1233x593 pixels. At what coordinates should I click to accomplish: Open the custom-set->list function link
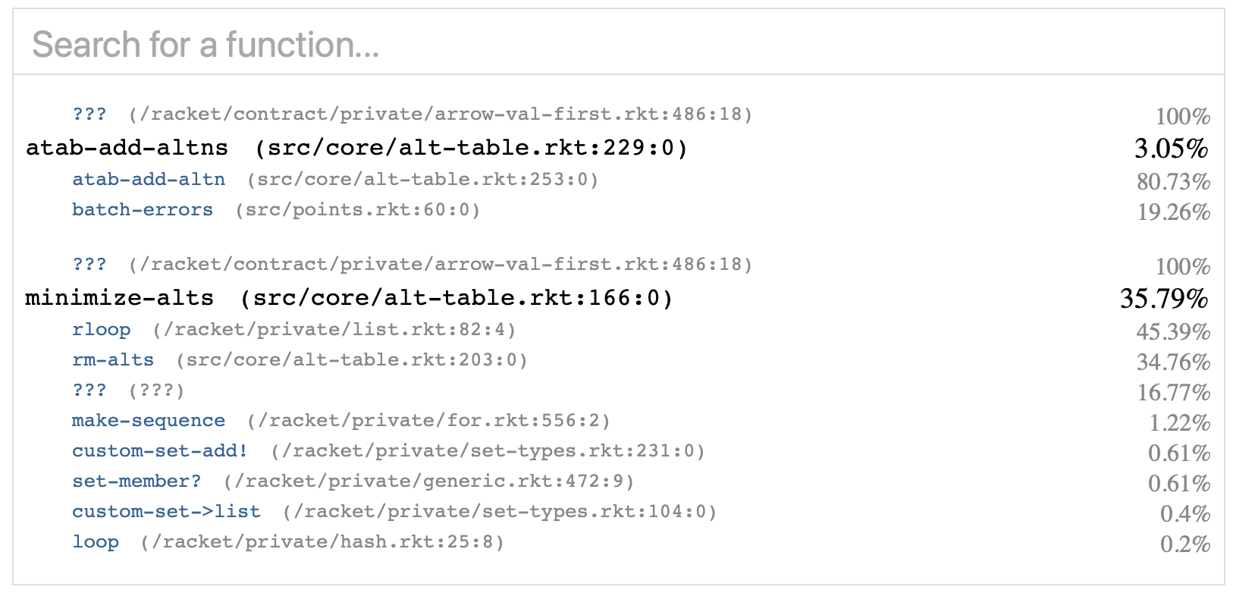click(x=166, y=512)
